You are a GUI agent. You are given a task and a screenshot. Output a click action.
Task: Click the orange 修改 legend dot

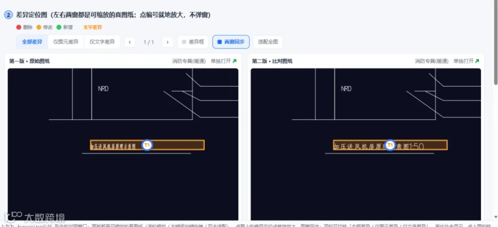(x=39, y=27)
